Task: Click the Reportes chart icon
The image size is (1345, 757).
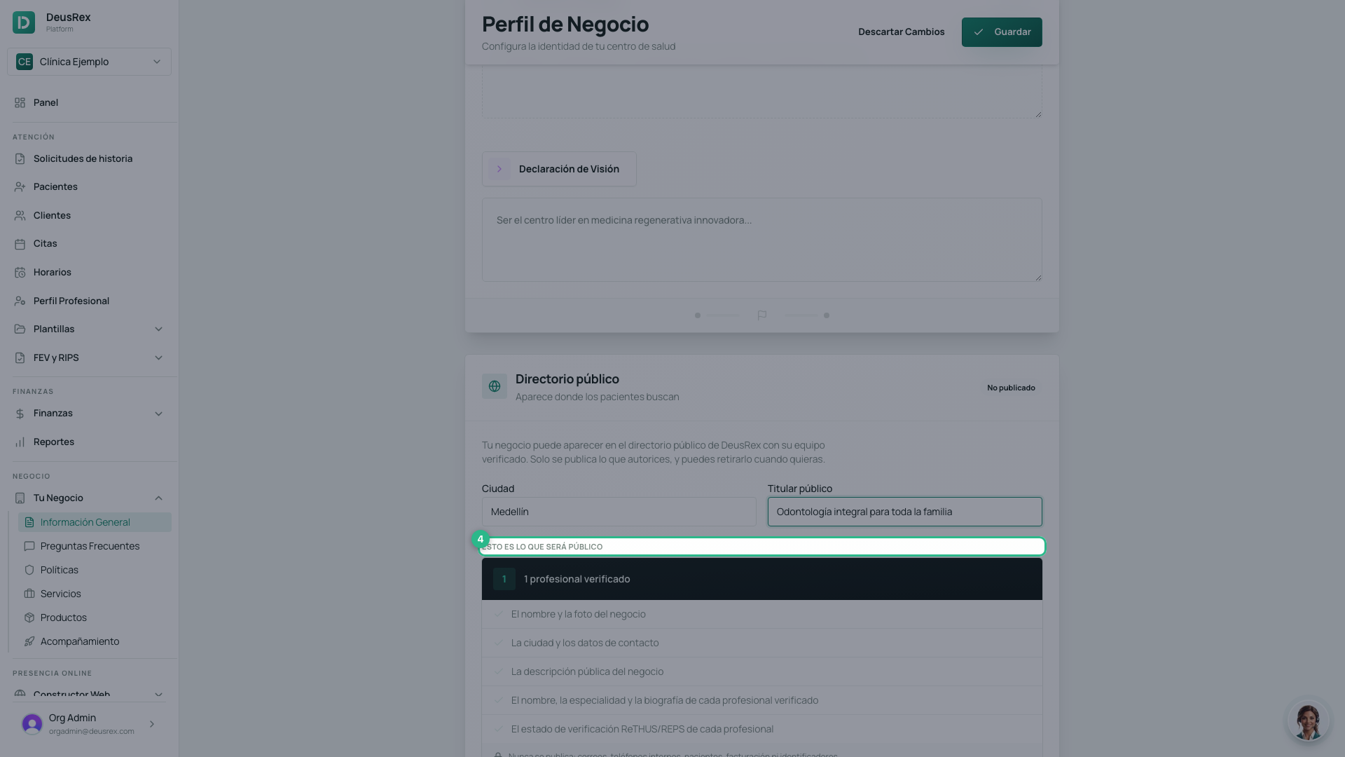Action: coord(20,442)
